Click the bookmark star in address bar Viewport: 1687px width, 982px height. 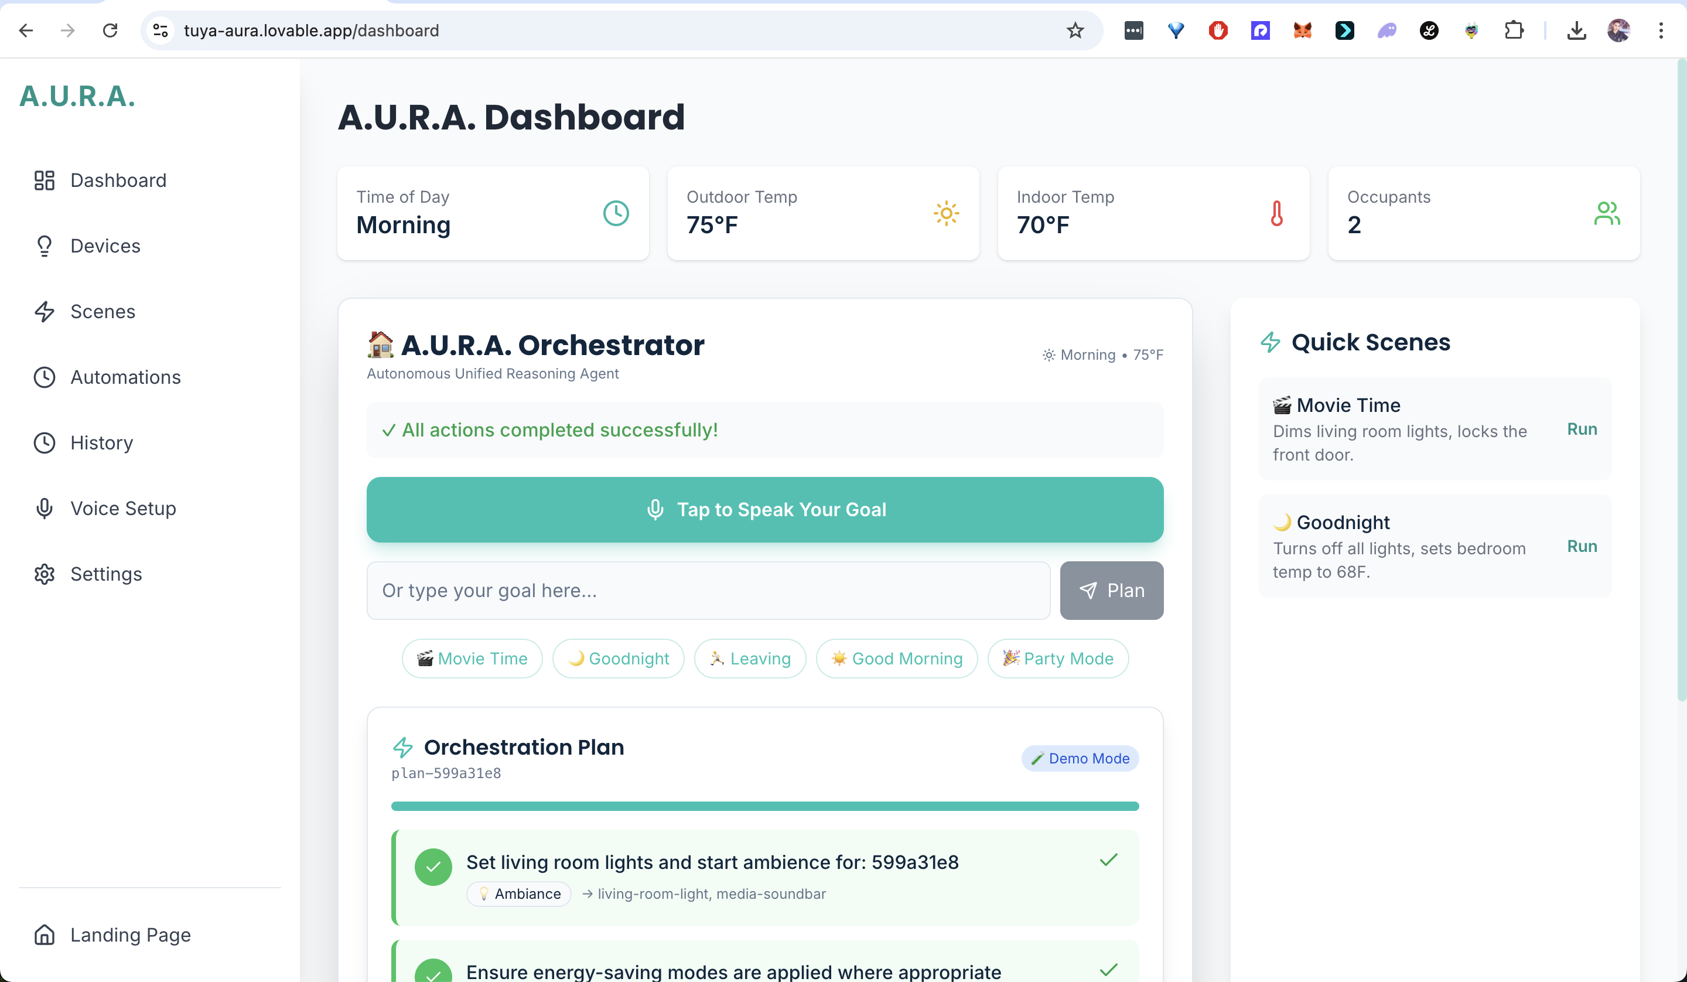click(1074, 30)
